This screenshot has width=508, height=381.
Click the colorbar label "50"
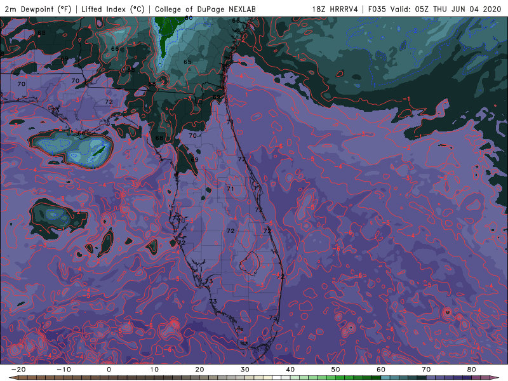pos(336,370)
